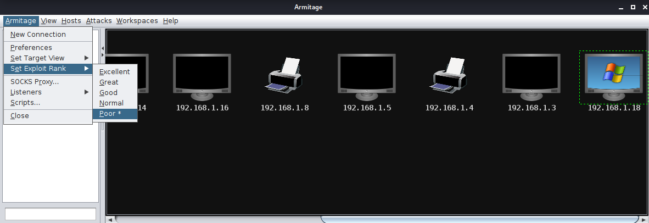Open the Help menu
Image resolution: width=649 pixels, height=223 pixels.
(171, 21)
